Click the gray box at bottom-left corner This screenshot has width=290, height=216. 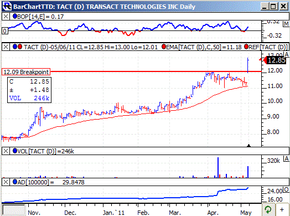[x=14, y=210]
